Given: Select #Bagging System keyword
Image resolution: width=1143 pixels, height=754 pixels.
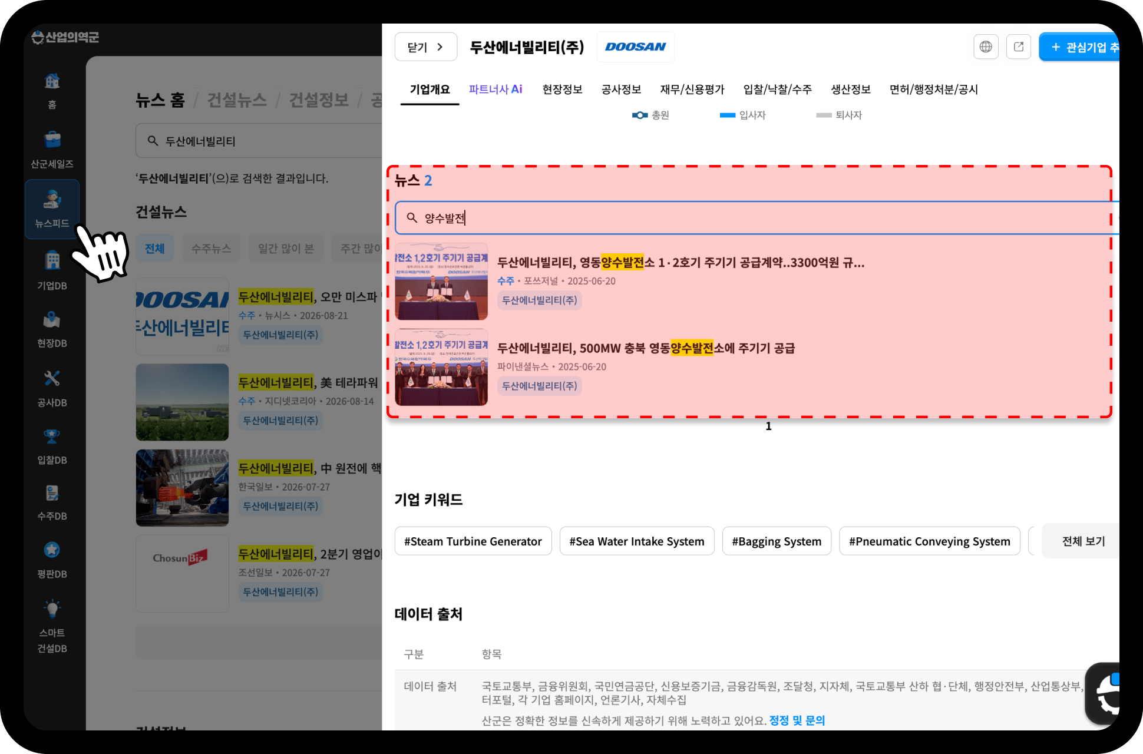Looking at the screenshot, I should click(x=777, y=541).
